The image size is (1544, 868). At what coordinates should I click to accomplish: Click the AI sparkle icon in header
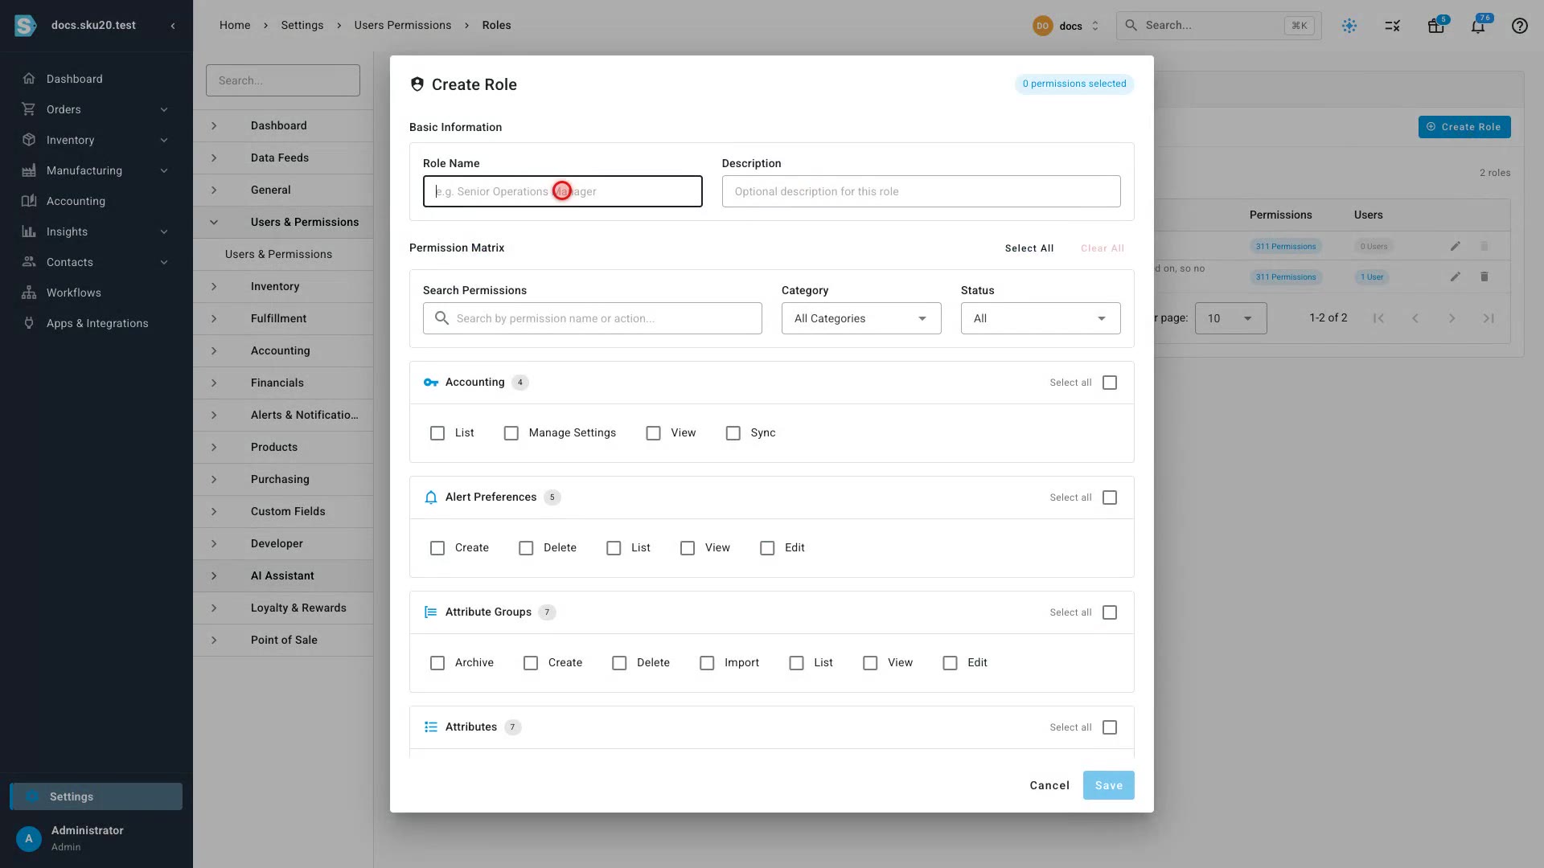click(1349, 26)
